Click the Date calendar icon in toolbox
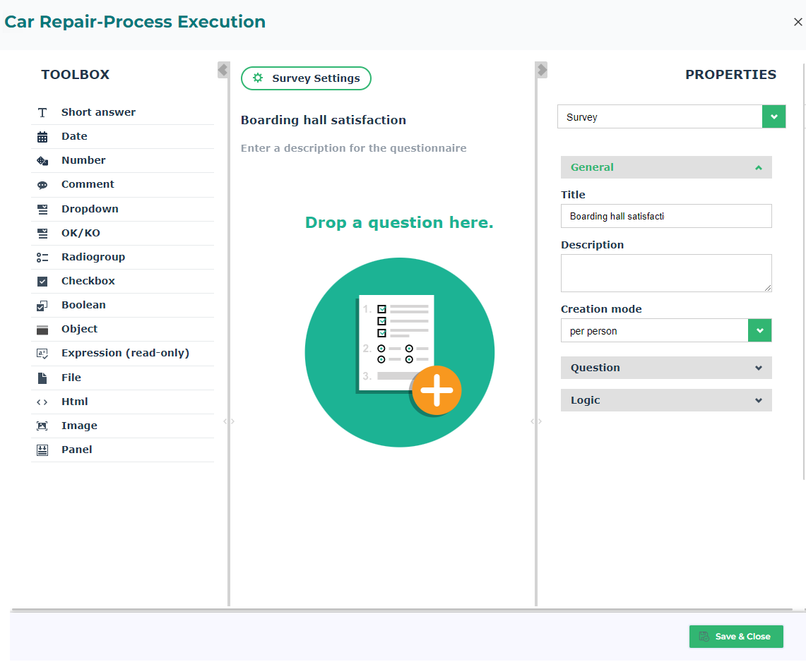The height and width of the screenshot is (662, 806). [x=42, y=137]
